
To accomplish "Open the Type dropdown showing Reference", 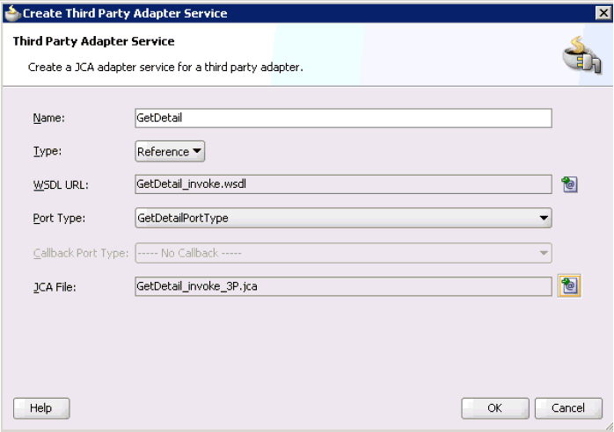I will click(170, 151).
